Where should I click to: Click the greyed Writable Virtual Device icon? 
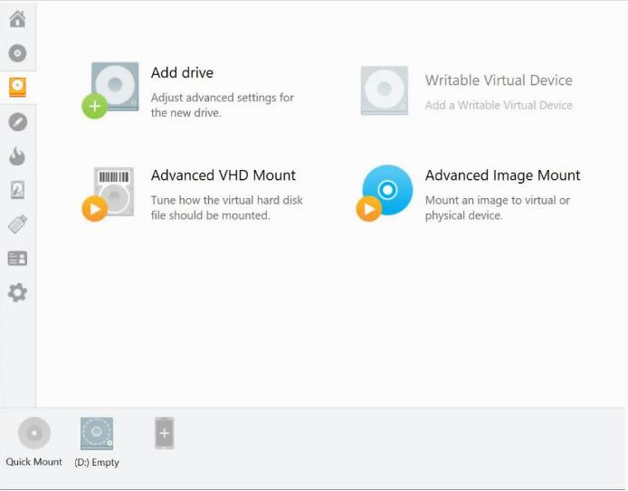coord(385,90)
